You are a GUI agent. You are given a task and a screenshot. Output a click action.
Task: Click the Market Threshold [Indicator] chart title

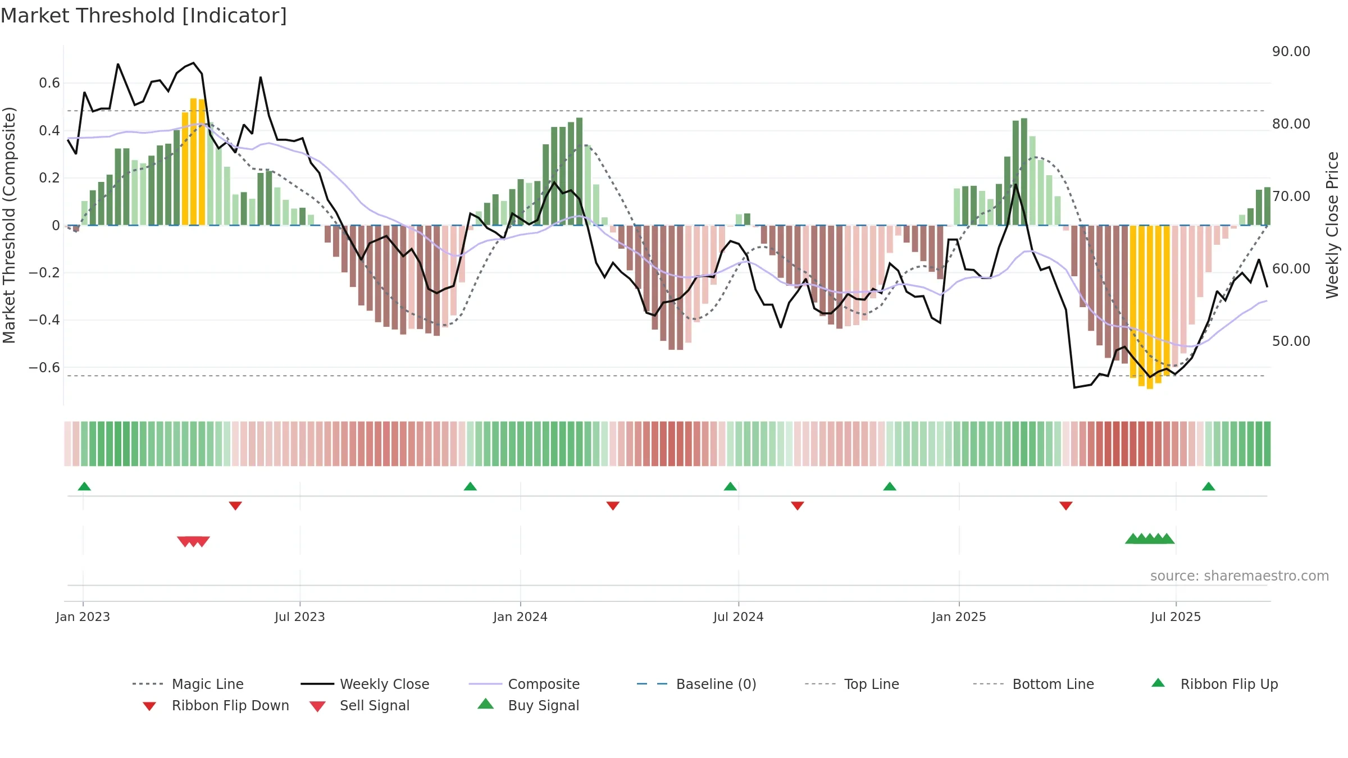pyautogui.click(x=144, y=16)
